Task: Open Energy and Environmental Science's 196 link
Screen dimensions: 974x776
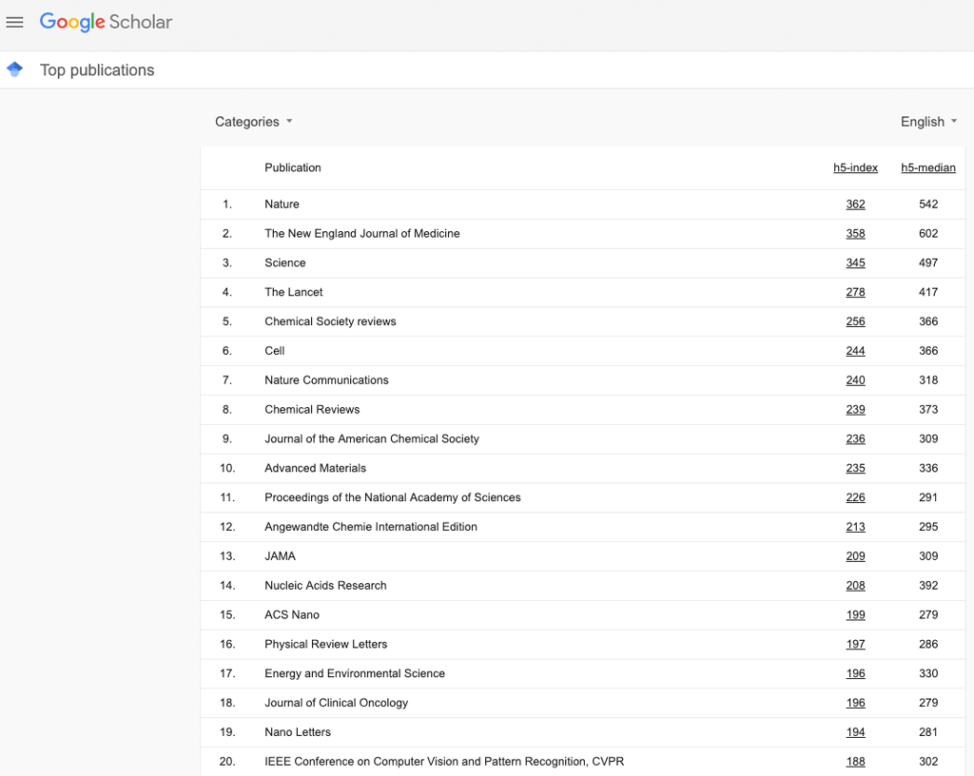Action: tap(855, 673)
